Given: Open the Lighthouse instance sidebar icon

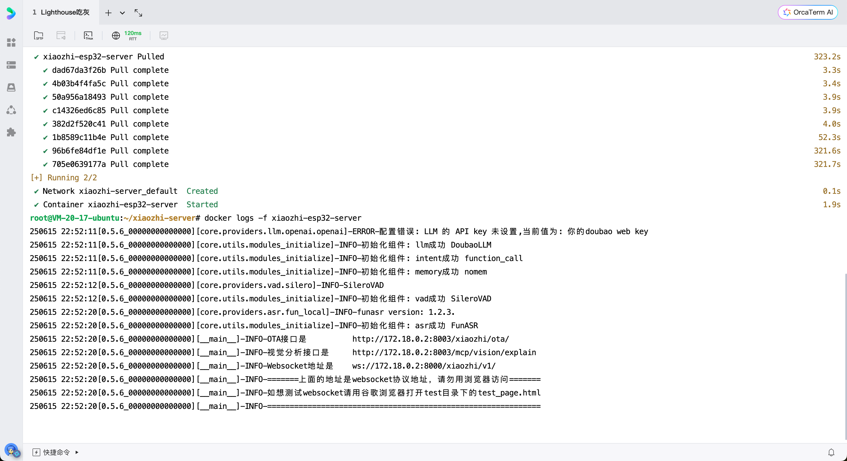Looking at the screenshot, I should tap(11, 87).
